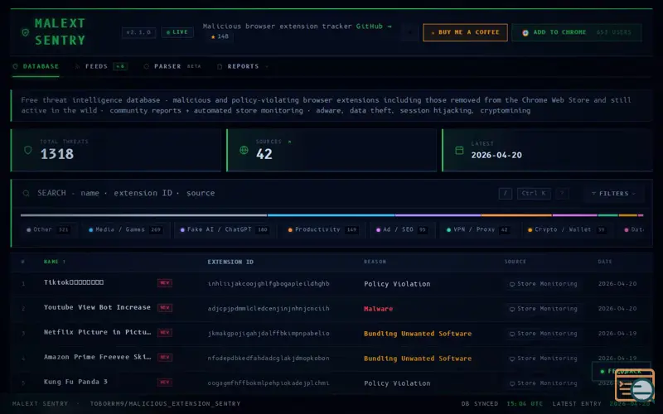Click the Ctrl K shortcut hint

pyautogui.click(x=534, y=194)
